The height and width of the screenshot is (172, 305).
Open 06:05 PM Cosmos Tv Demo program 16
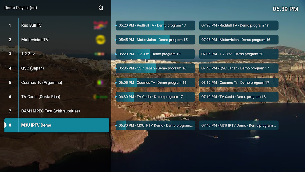click(155, 83)
